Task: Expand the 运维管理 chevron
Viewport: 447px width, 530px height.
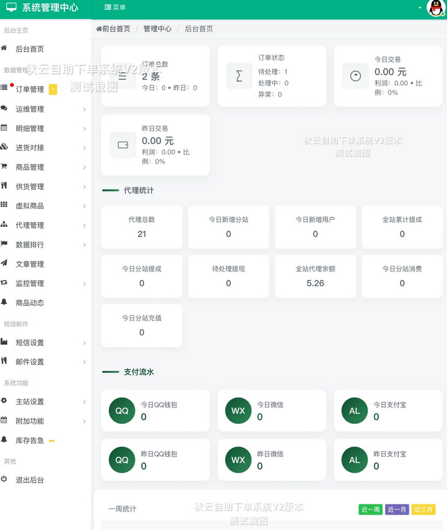Action: 84,109
